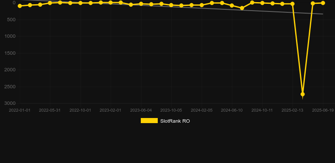Click the data point for 2024-10-11
The image size is (335, 163).
pyautogui.click(x=262, y=3)
